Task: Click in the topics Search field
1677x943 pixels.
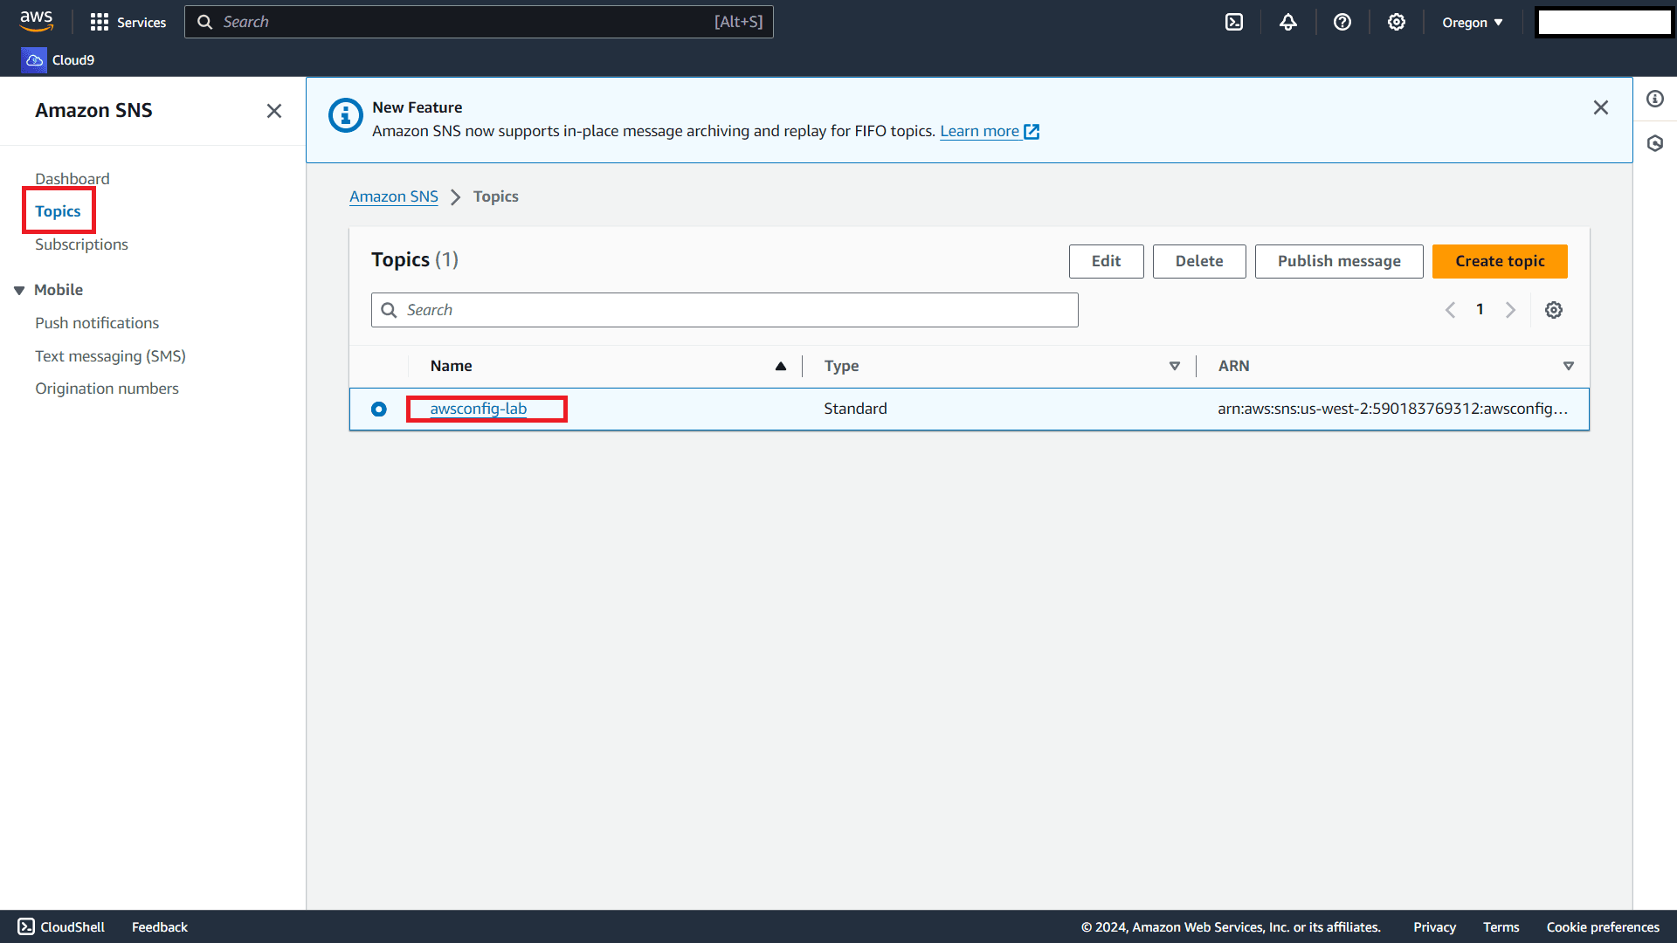Action: 725,310
